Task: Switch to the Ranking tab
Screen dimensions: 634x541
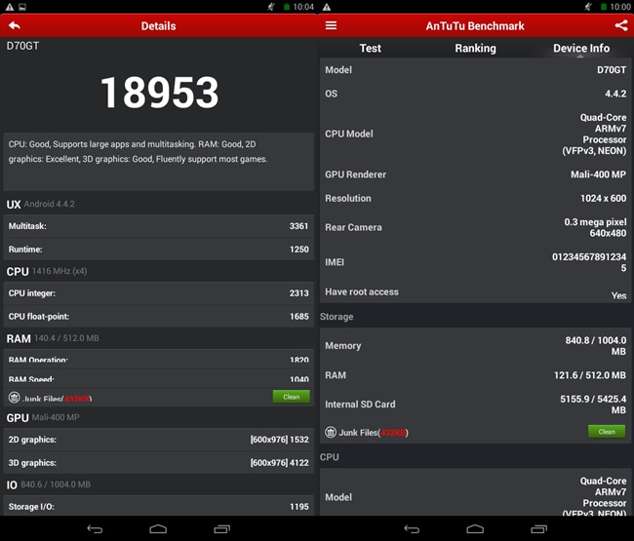Action: [x=476, y=48]
